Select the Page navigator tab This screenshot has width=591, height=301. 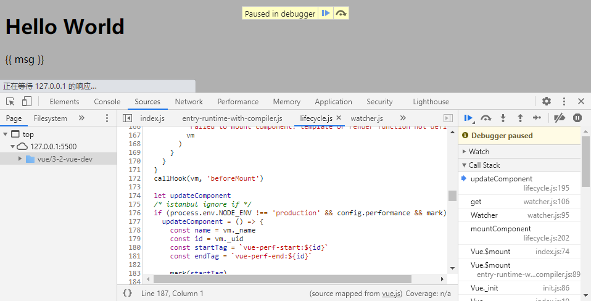click(x=14, y=118)
